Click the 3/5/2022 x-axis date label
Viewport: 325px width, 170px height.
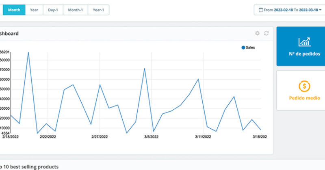point(151,137)
